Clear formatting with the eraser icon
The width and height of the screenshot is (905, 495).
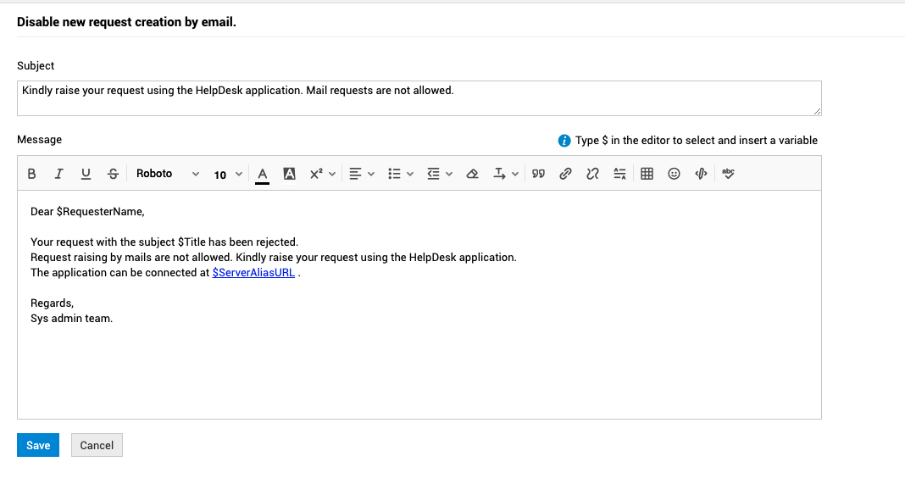472,174
